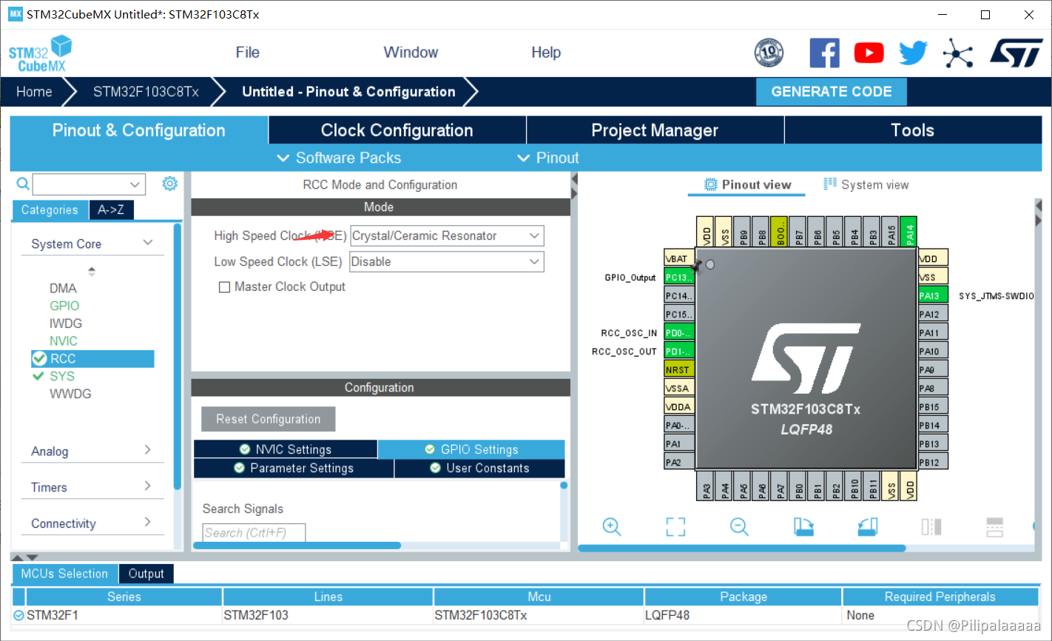Click the configuration panel horizontal scrollbar
Viewport: 1052px width, 641px height.
(x=297, y=546)
